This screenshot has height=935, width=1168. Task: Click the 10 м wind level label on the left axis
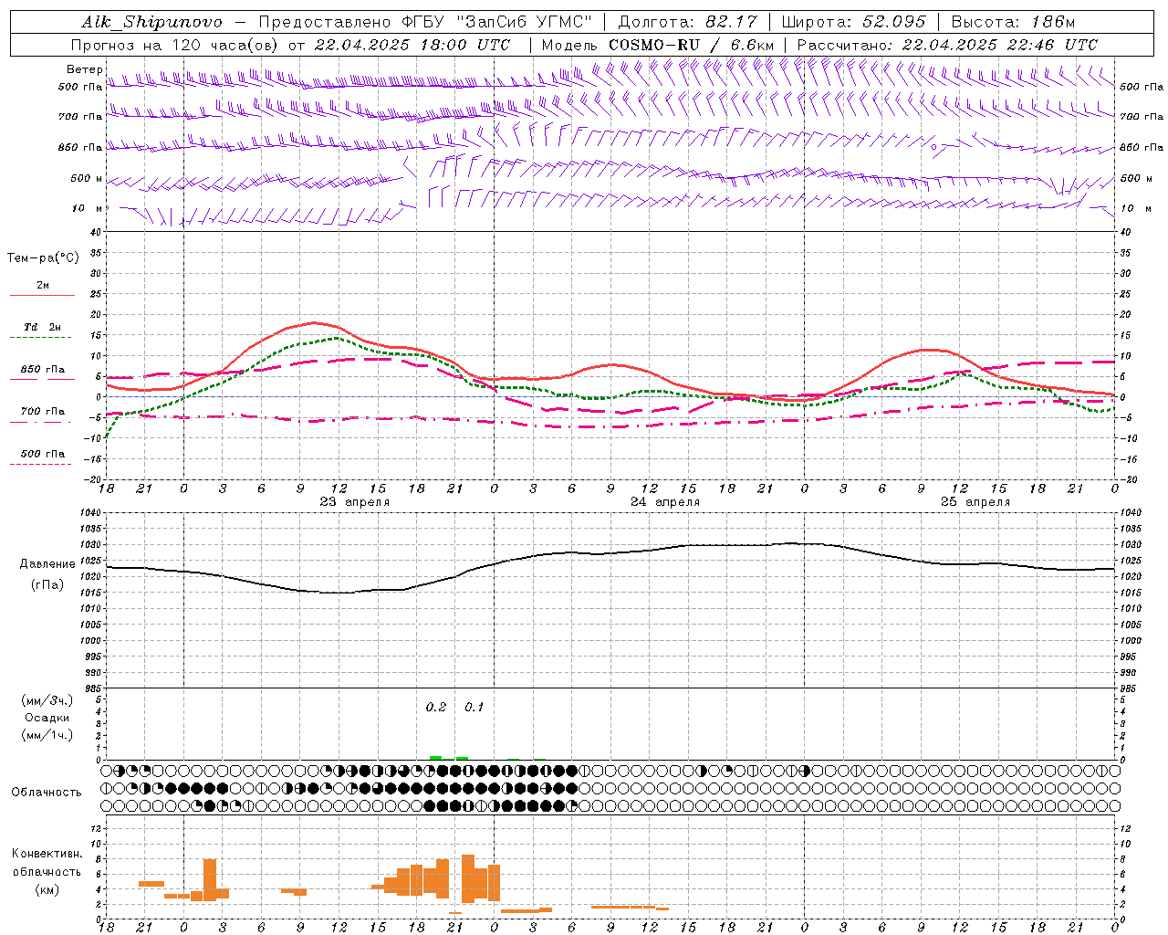tap(88, 208)
